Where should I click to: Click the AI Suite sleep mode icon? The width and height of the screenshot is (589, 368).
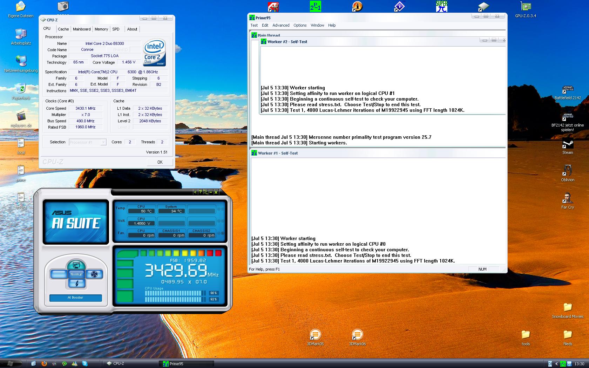pyautogui.click(x=76, y=265)
